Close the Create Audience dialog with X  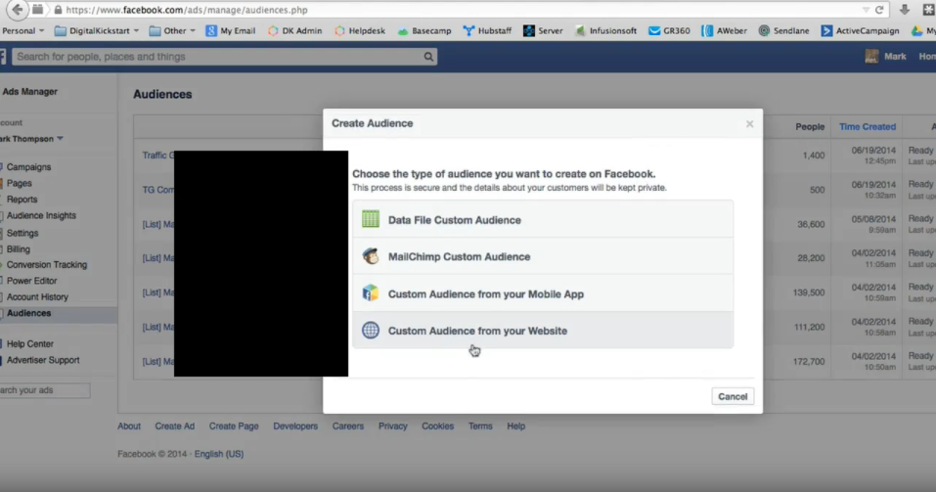[750, 123]
